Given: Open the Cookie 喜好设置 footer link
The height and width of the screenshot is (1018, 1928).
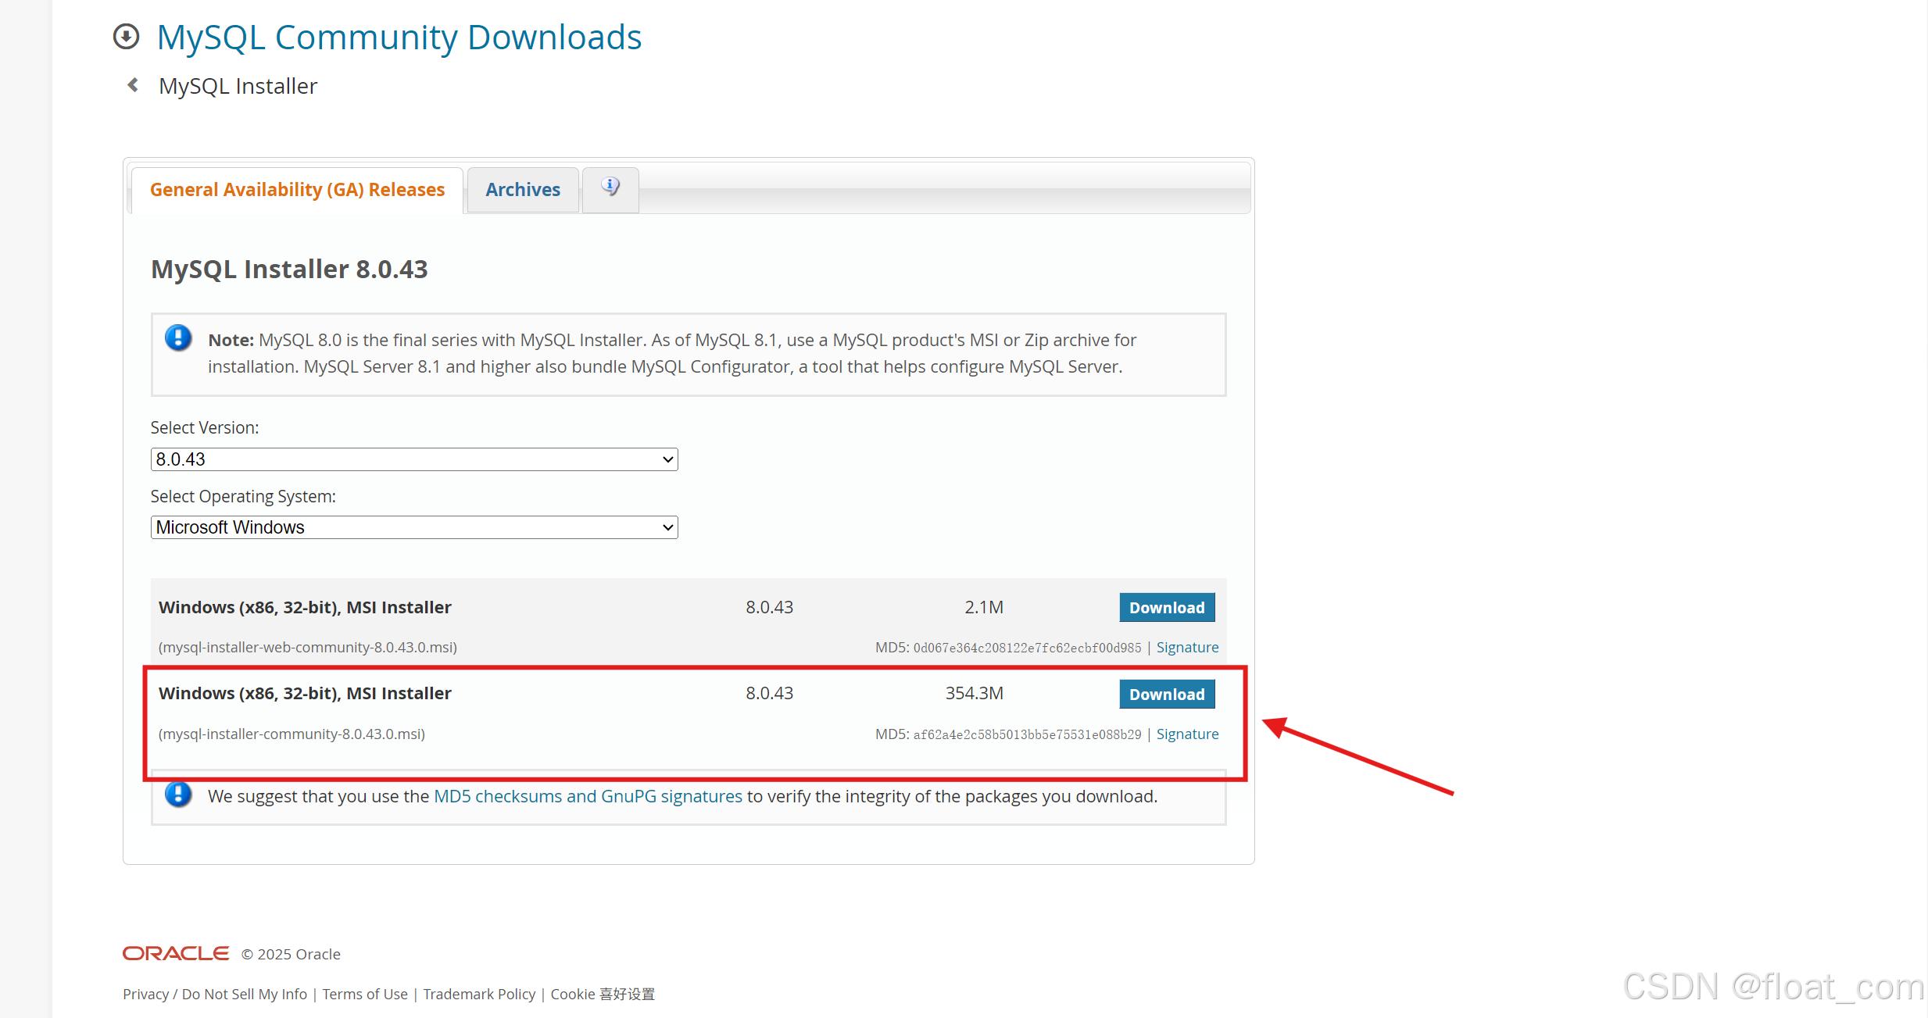Looking at the screenshot, I should 603,994.
